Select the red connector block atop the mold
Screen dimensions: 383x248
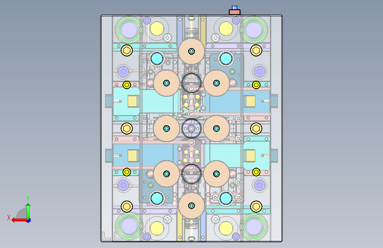235,12
